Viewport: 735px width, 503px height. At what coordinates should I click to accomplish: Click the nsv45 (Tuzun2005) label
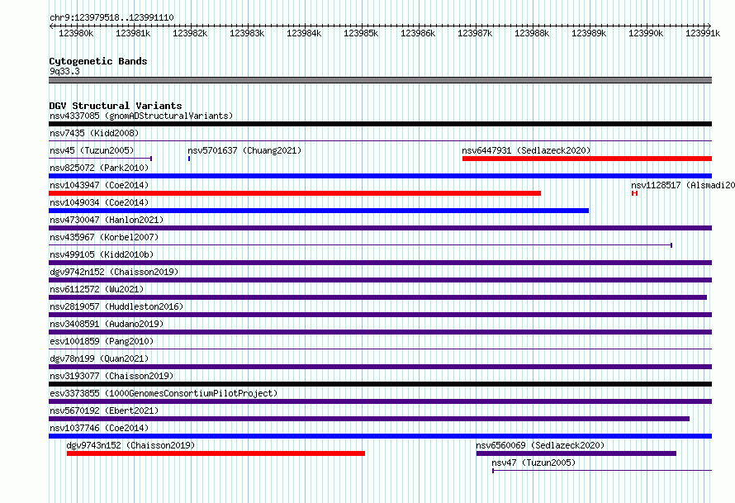click(92, 150)
